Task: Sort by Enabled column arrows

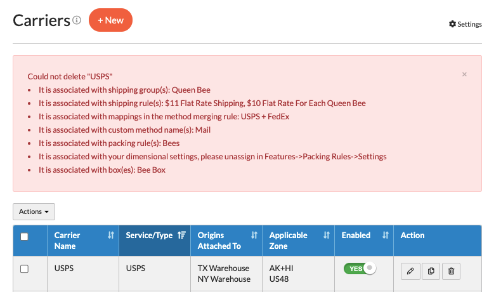Action: 385,236
